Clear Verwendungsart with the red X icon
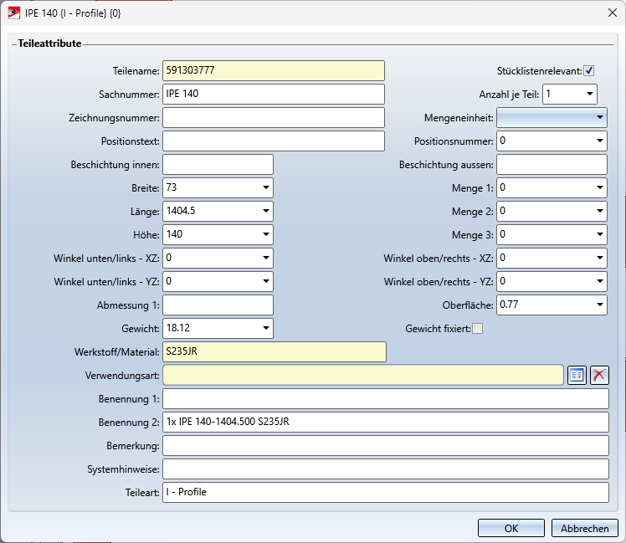Image resolution: width=626 pixels, height=543 pixels. [599, 376]
